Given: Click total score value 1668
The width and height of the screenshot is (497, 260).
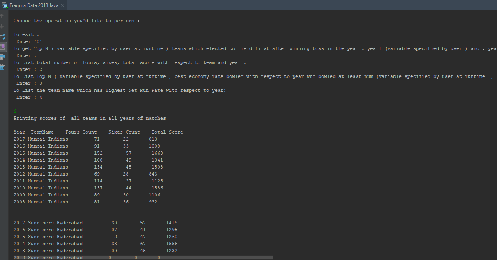Looking at the screenshot, I should click(157, 153).
